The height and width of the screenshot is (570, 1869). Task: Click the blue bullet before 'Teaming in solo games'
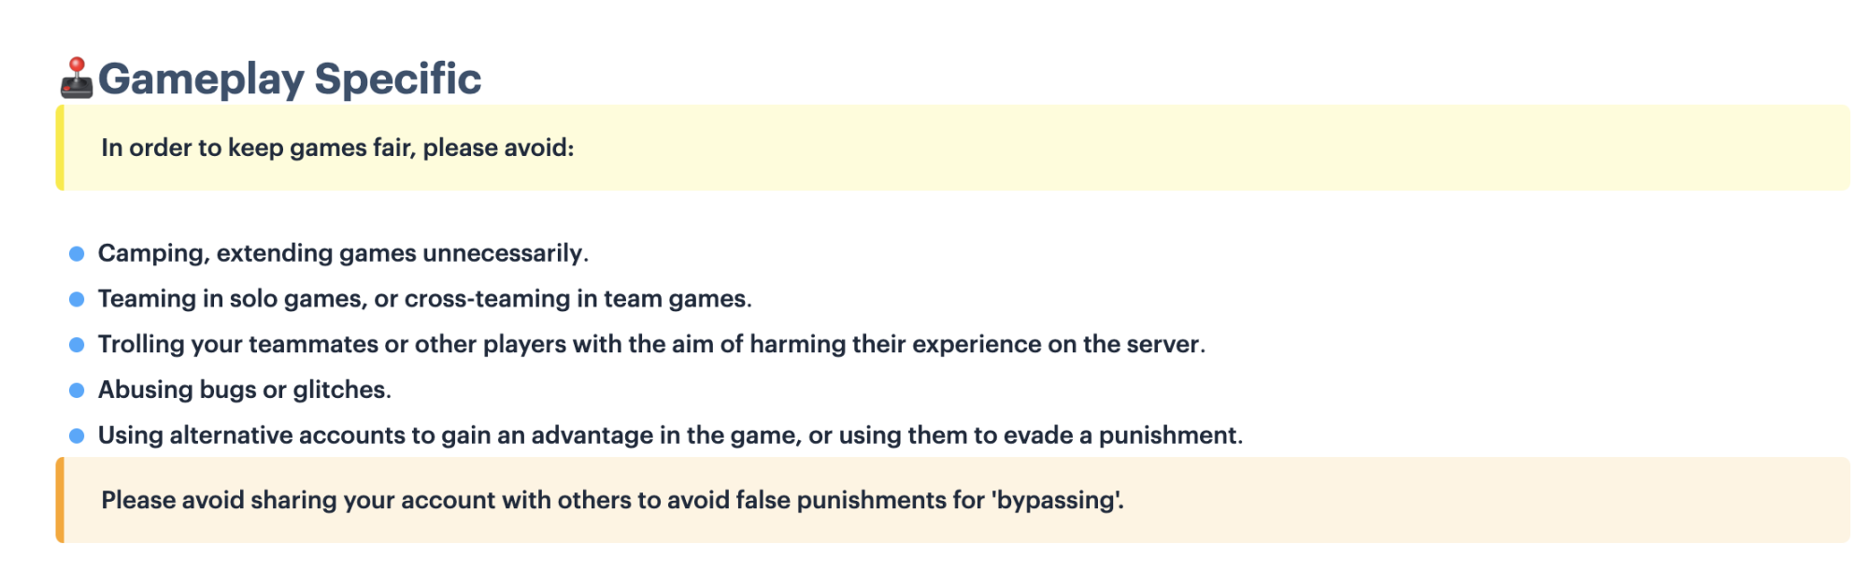coord(77,299)
